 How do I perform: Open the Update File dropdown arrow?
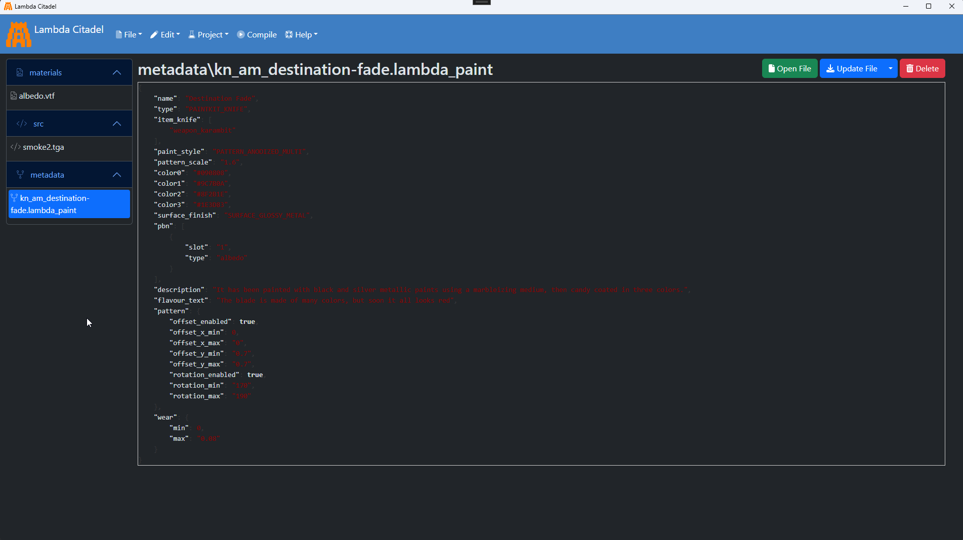[890, 68]
